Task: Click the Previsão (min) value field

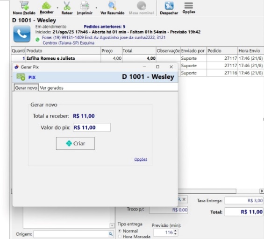Action: [164, 232]
